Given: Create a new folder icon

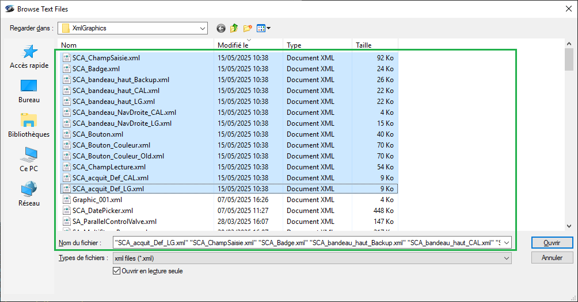Looking at the screenshot, I should pyautogui.click(x=248, y=28).
